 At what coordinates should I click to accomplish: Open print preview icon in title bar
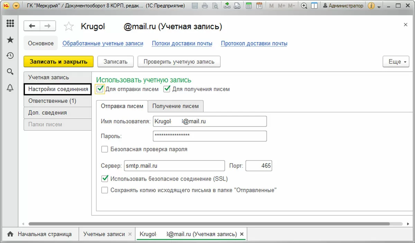click(215, 6)
